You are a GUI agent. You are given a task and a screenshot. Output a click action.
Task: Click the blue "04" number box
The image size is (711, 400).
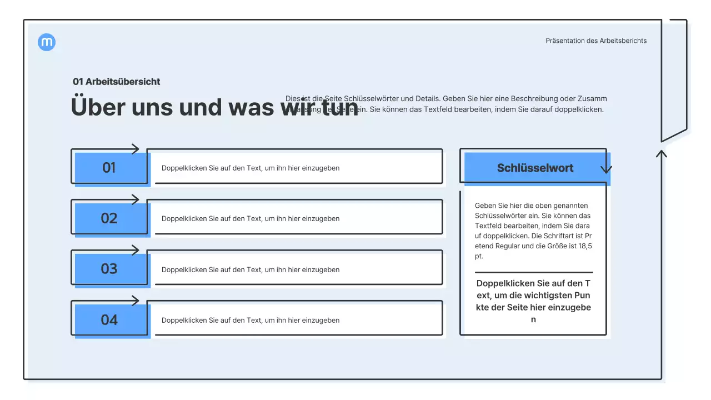(x=109, y=319)
